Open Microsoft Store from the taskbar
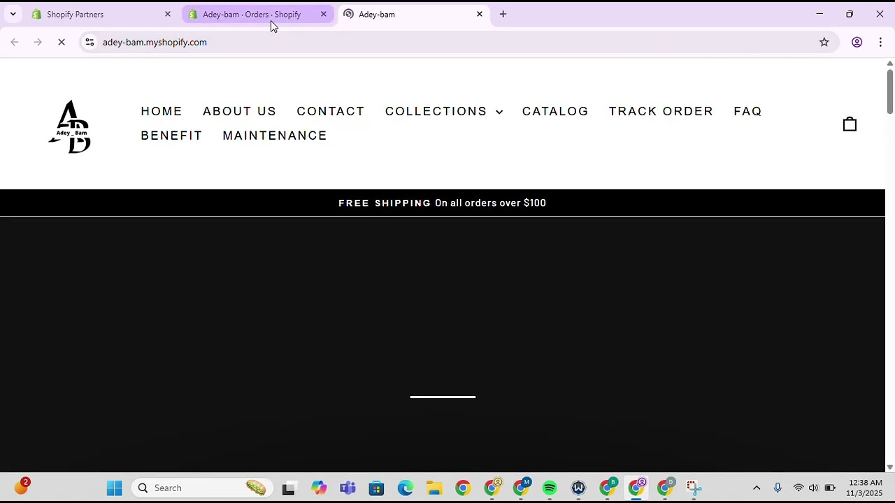895x503 pixels. (x=376, y=488)
